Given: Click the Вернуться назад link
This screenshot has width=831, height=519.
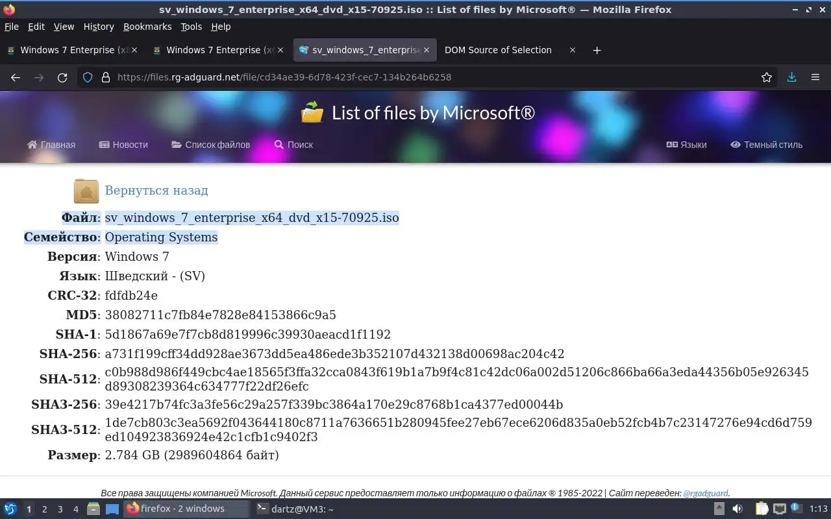Looking at the screenshot, I should click(x=156, y=191).
